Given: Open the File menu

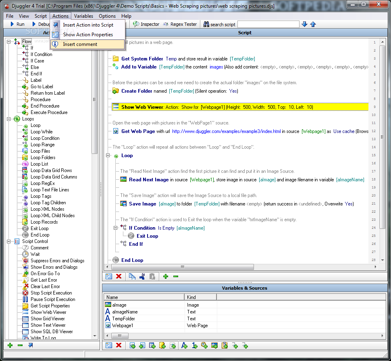Looking at the screenshot, I should click(10, 16).
